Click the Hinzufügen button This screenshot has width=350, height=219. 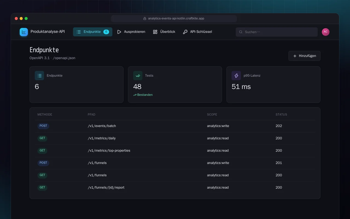point(304,56)
